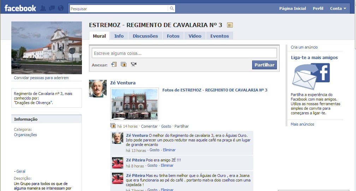The image size is (356, 191).
Task: Click the Pesquisar search field
Action: pos(119,8)
